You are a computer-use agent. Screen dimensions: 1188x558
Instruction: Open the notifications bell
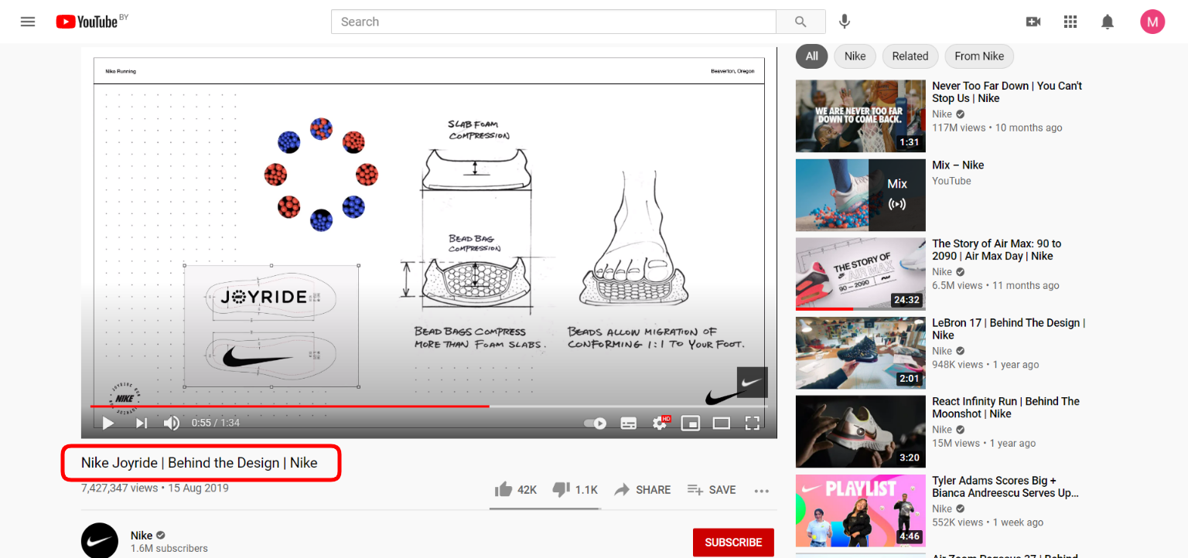click(1108, 22)
